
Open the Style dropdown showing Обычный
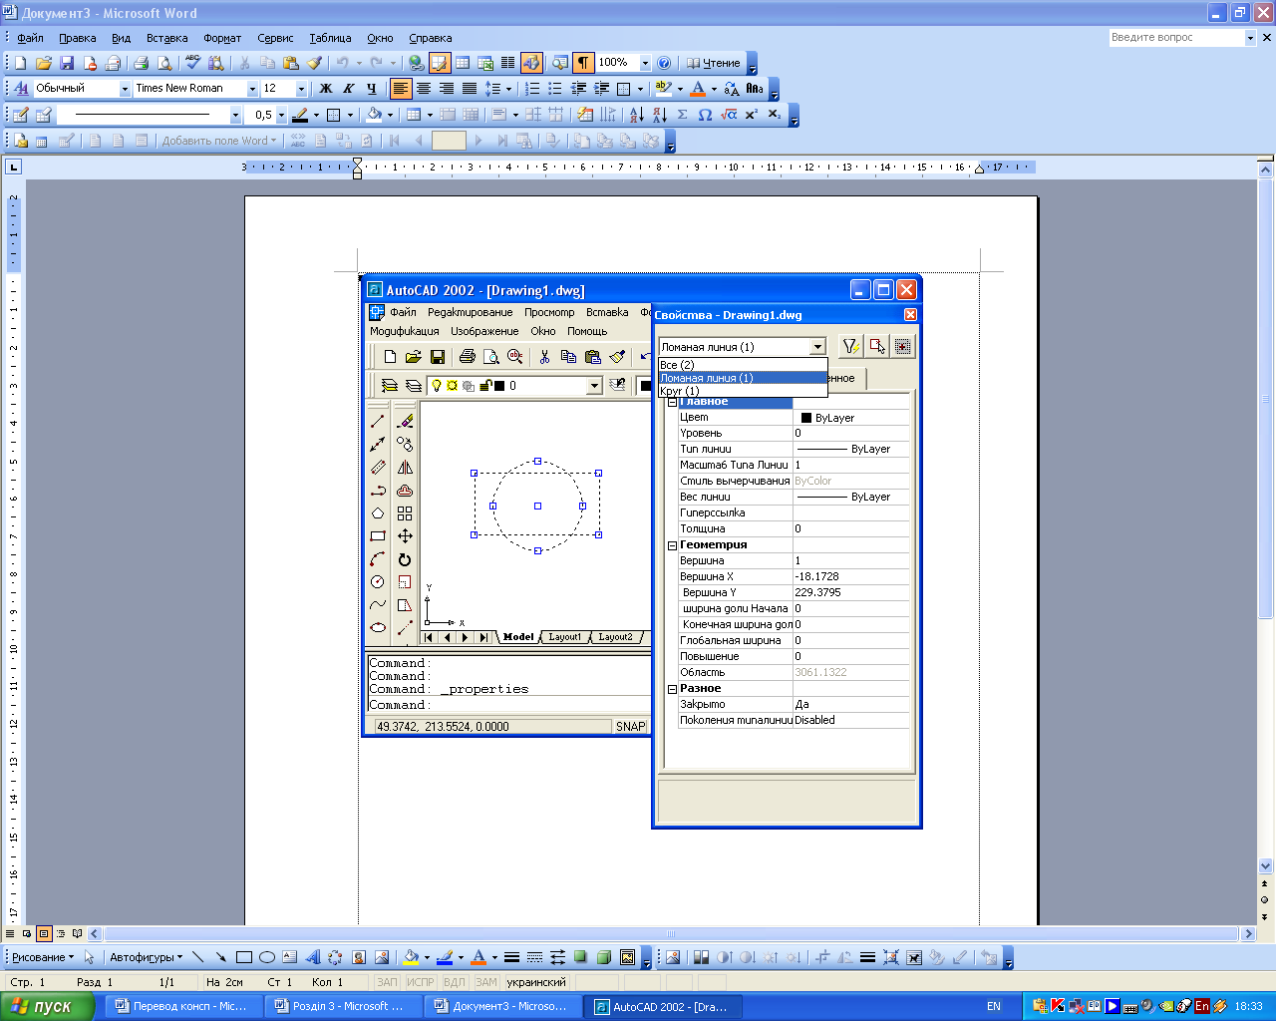coord(126,89)
